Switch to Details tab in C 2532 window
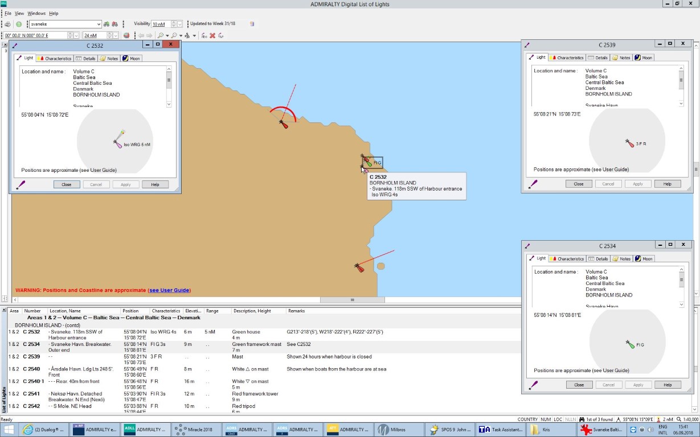Image resolution: width=700 pixels, height=437 pixels. (85, 58)
